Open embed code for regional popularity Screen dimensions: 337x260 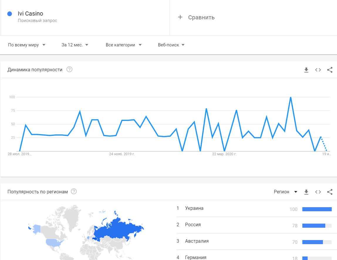click(318, 192)
